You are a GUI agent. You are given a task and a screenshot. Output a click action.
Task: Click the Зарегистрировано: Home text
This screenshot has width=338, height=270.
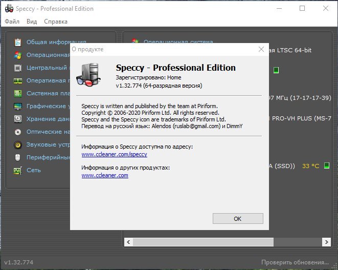[x=148, y=77]
